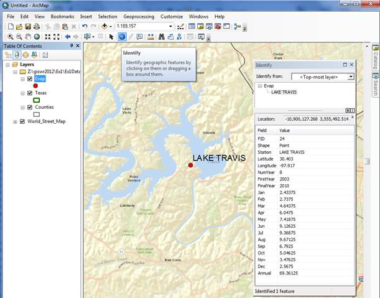
Task: Click the Full Extent globe icon
Action: click(37, 37)
